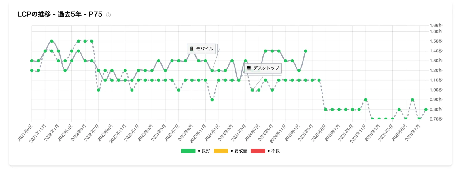Click the 2024年1月 x-axis label

pos(212,133)
